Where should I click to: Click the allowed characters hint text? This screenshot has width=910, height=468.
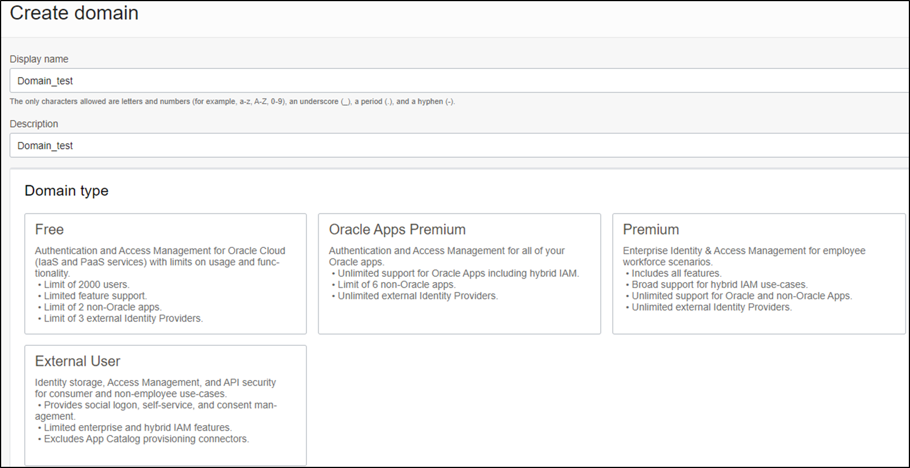232,101
